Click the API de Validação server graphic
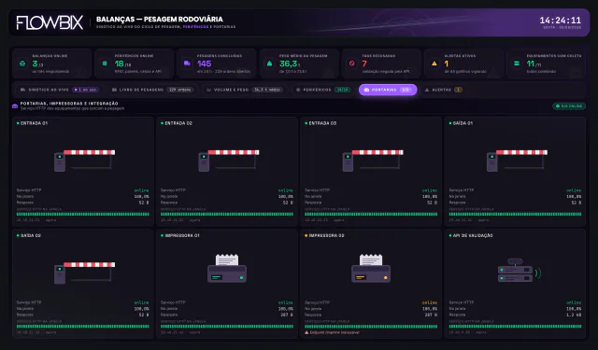This screenshot has width=598, height=350. tap(520, 271)
